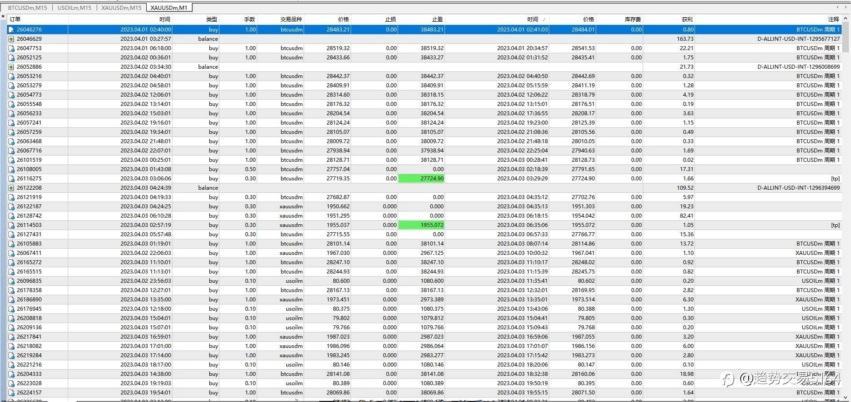Click the balance icon beside 26046629
Image resolution: width=851 pixels, height=402 pixels.
pyautogui.click(x=11, y=39)
